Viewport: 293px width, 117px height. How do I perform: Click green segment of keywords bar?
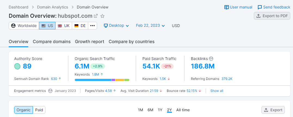click(x=127, y=80)
